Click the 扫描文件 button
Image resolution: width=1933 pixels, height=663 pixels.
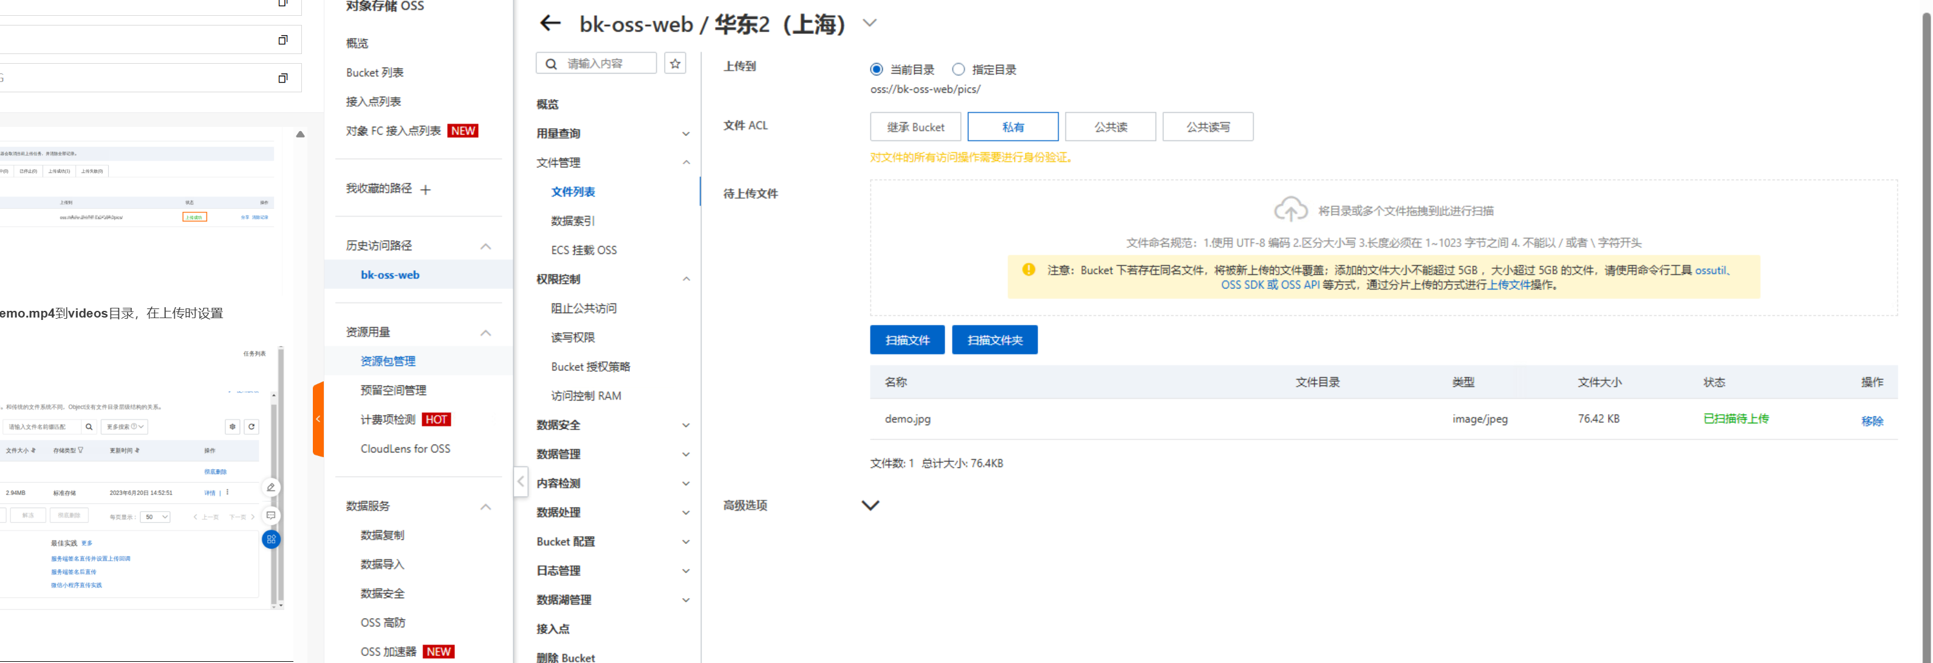[906, 340]
